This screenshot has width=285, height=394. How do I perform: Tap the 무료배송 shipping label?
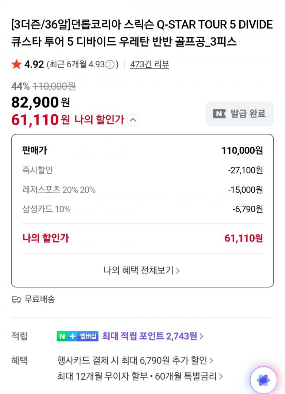[39, 300]
